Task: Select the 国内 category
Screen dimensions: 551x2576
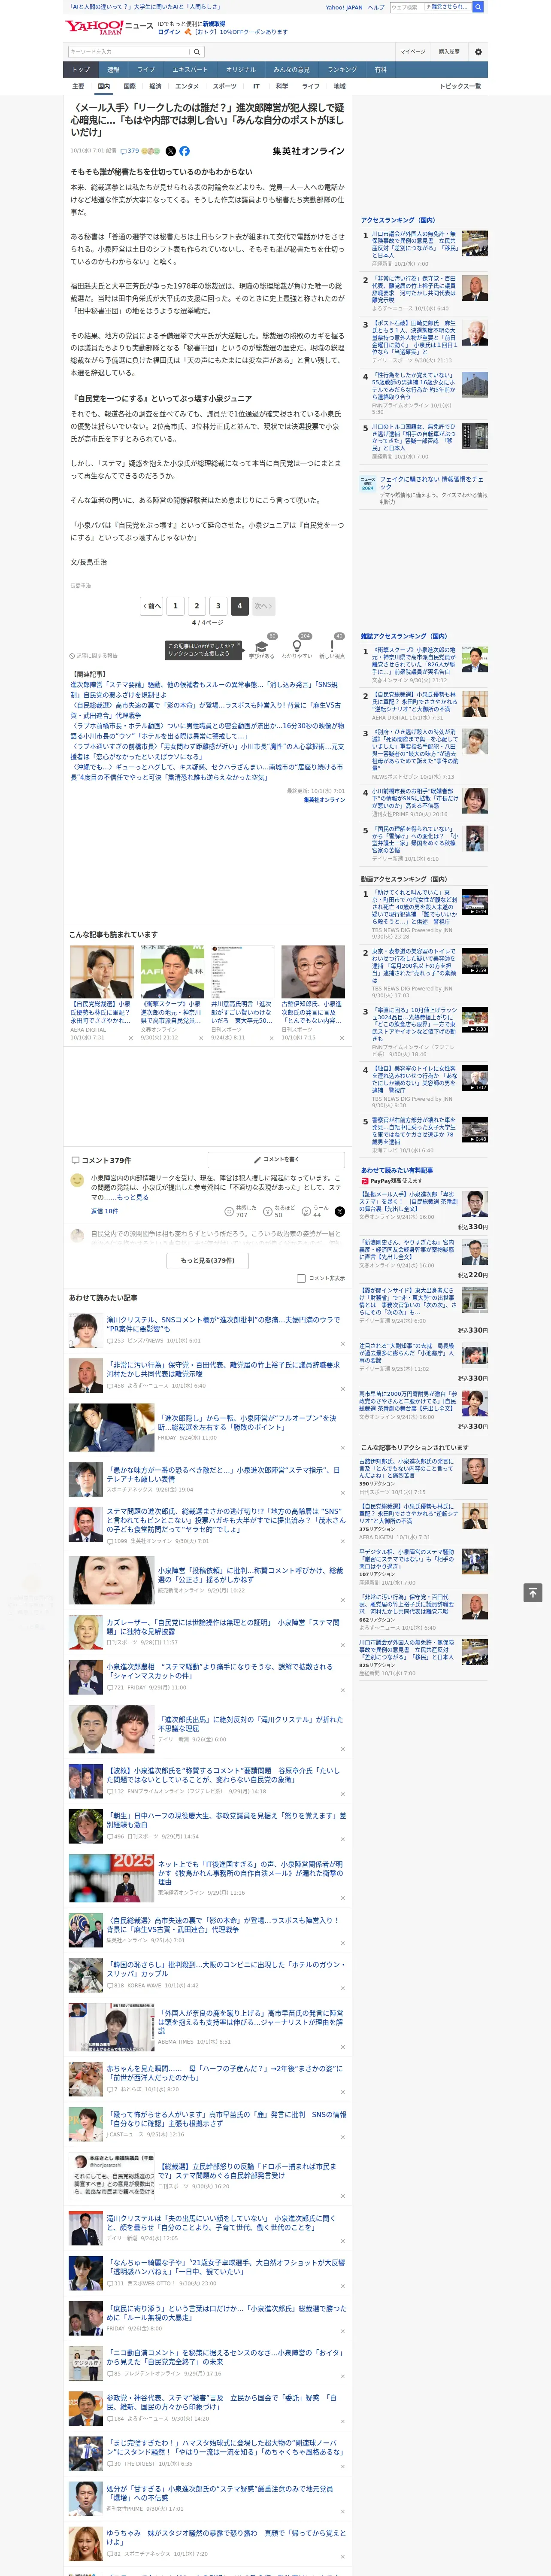Action: [x=103, y=86]
